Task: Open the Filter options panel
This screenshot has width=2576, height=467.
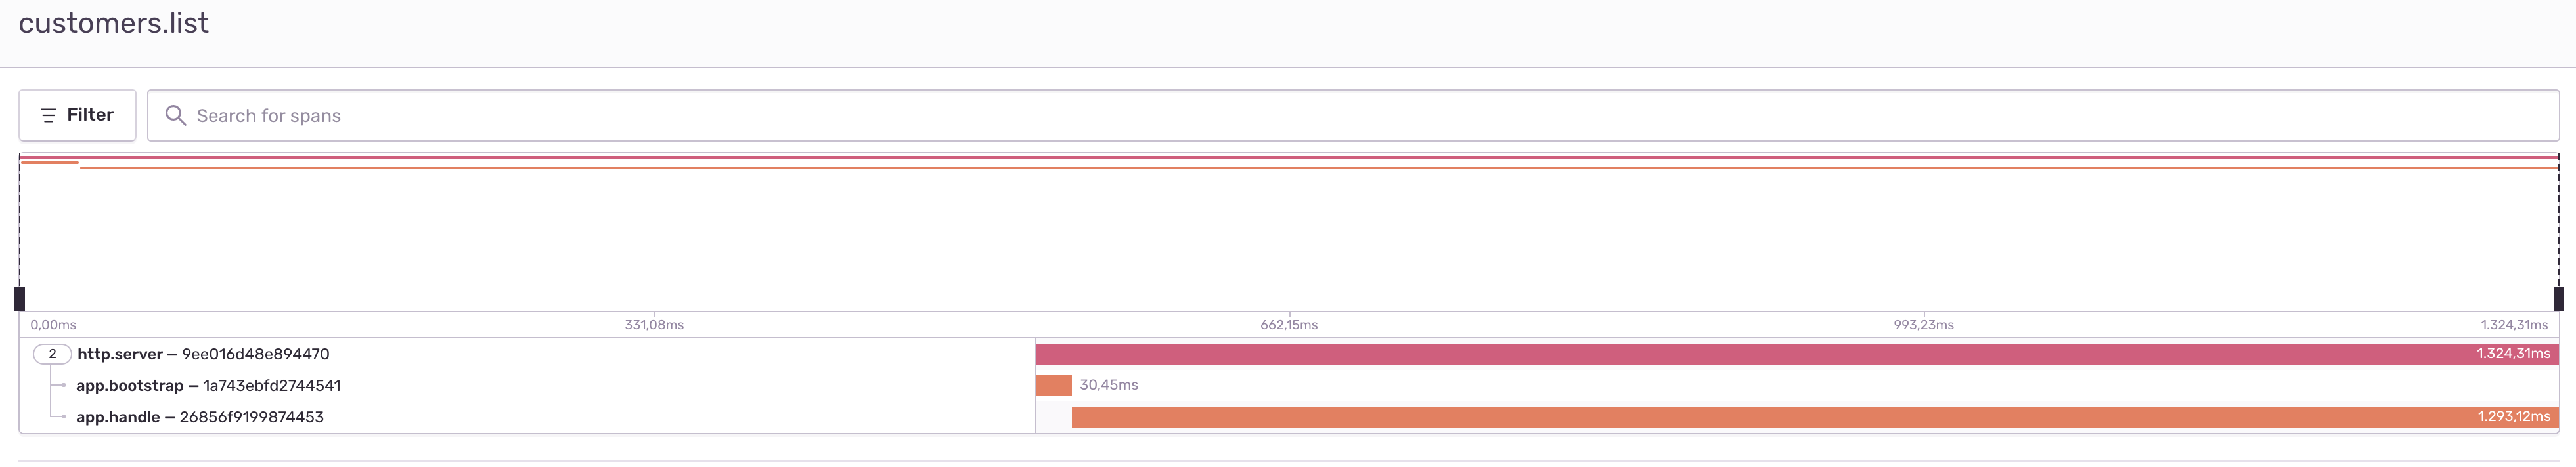Action: (x=76, y=115)
